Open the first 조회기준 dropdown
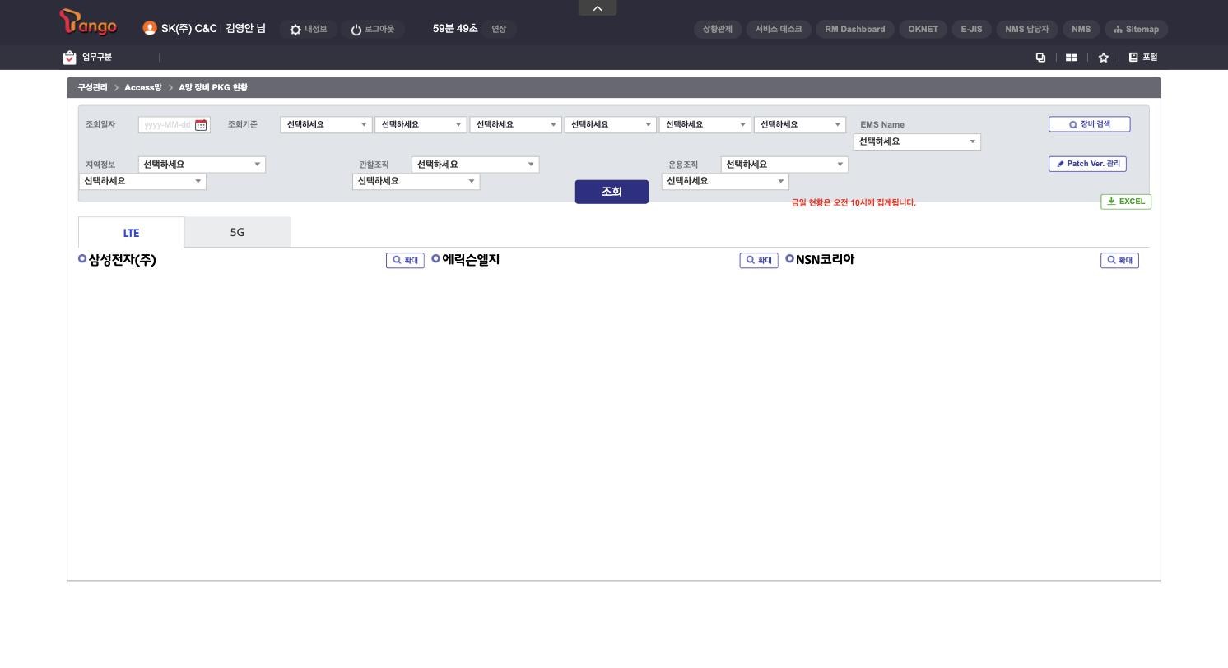Screen dimensions: 1228x668 pyautogui.click(x=326, y=124)
